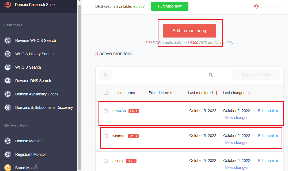Click the Exclude terms column header

[x=160, y=93]
